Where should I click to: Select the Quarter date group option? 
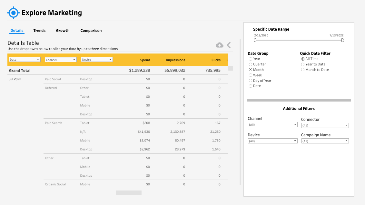tap(251, 64)
